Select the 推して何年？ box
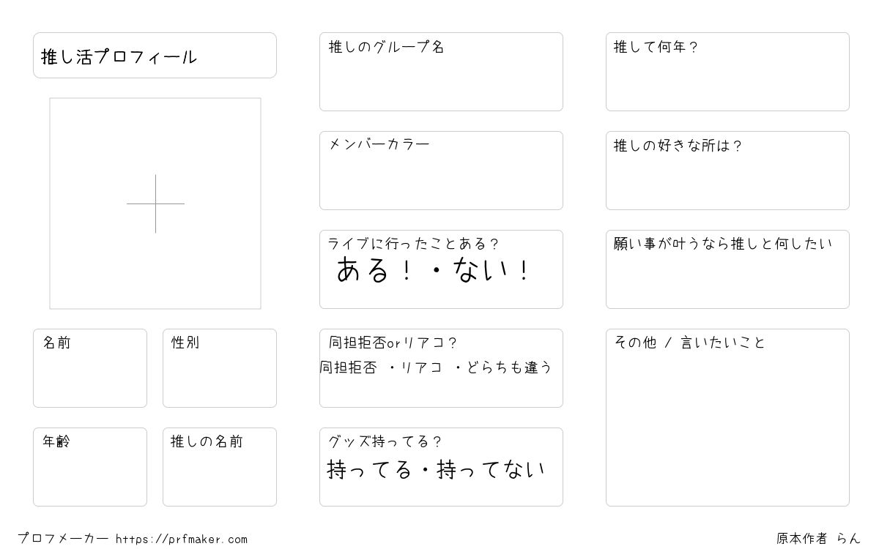This screenshot has width=879, height=549. (x=727, y=72)
